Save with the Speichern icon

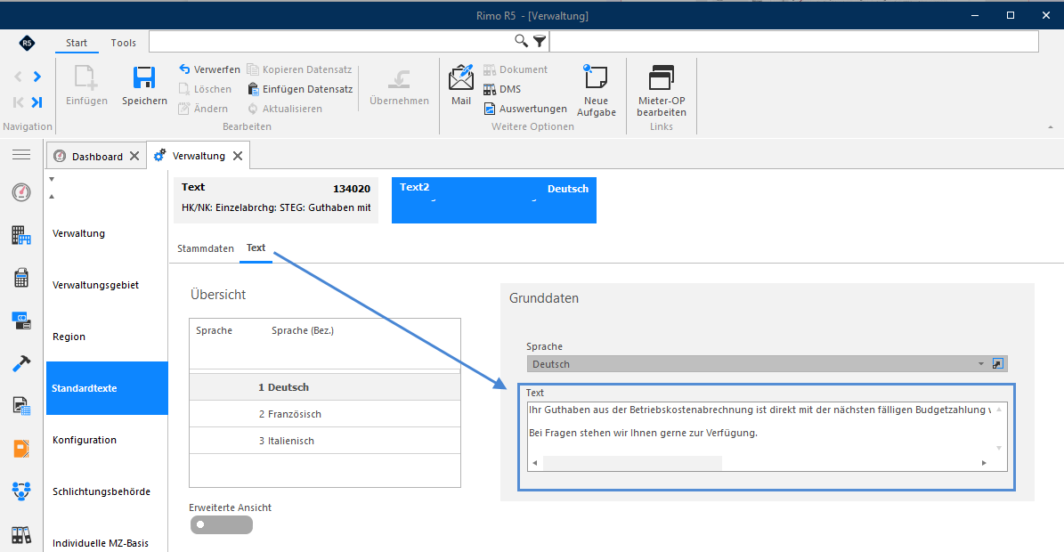coord(144,77)
